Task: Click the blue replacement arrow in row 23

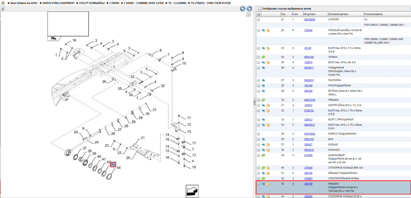Action: 263,48
